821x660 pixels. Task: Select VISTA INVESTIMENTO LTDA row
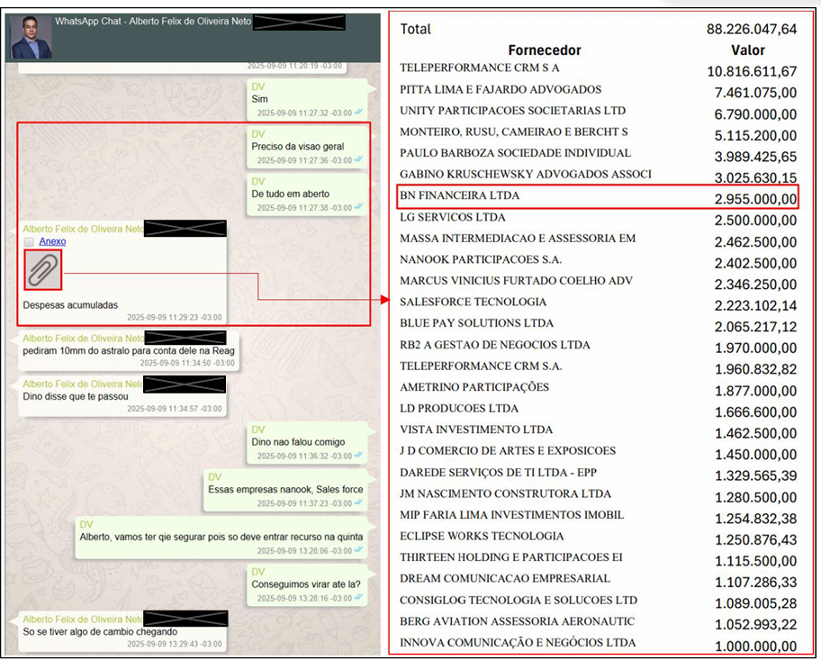[598, 430]
